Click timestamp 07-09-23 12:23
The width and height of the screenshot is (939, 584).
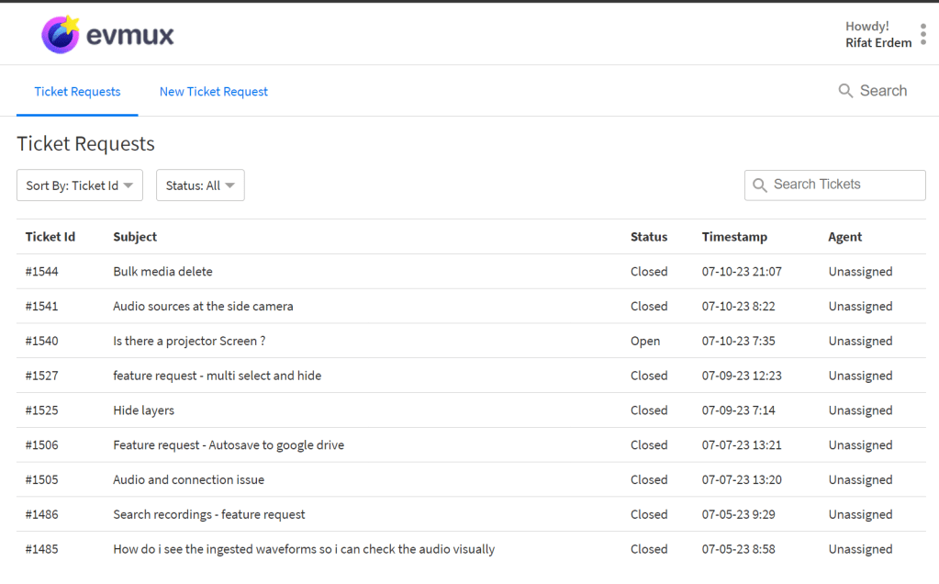(742, 376)
